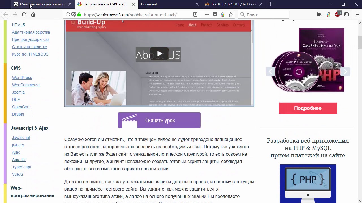The height and width of the screenshot is (203, 362).
Task: Open the jQuery category link
Action: (18, 145)
